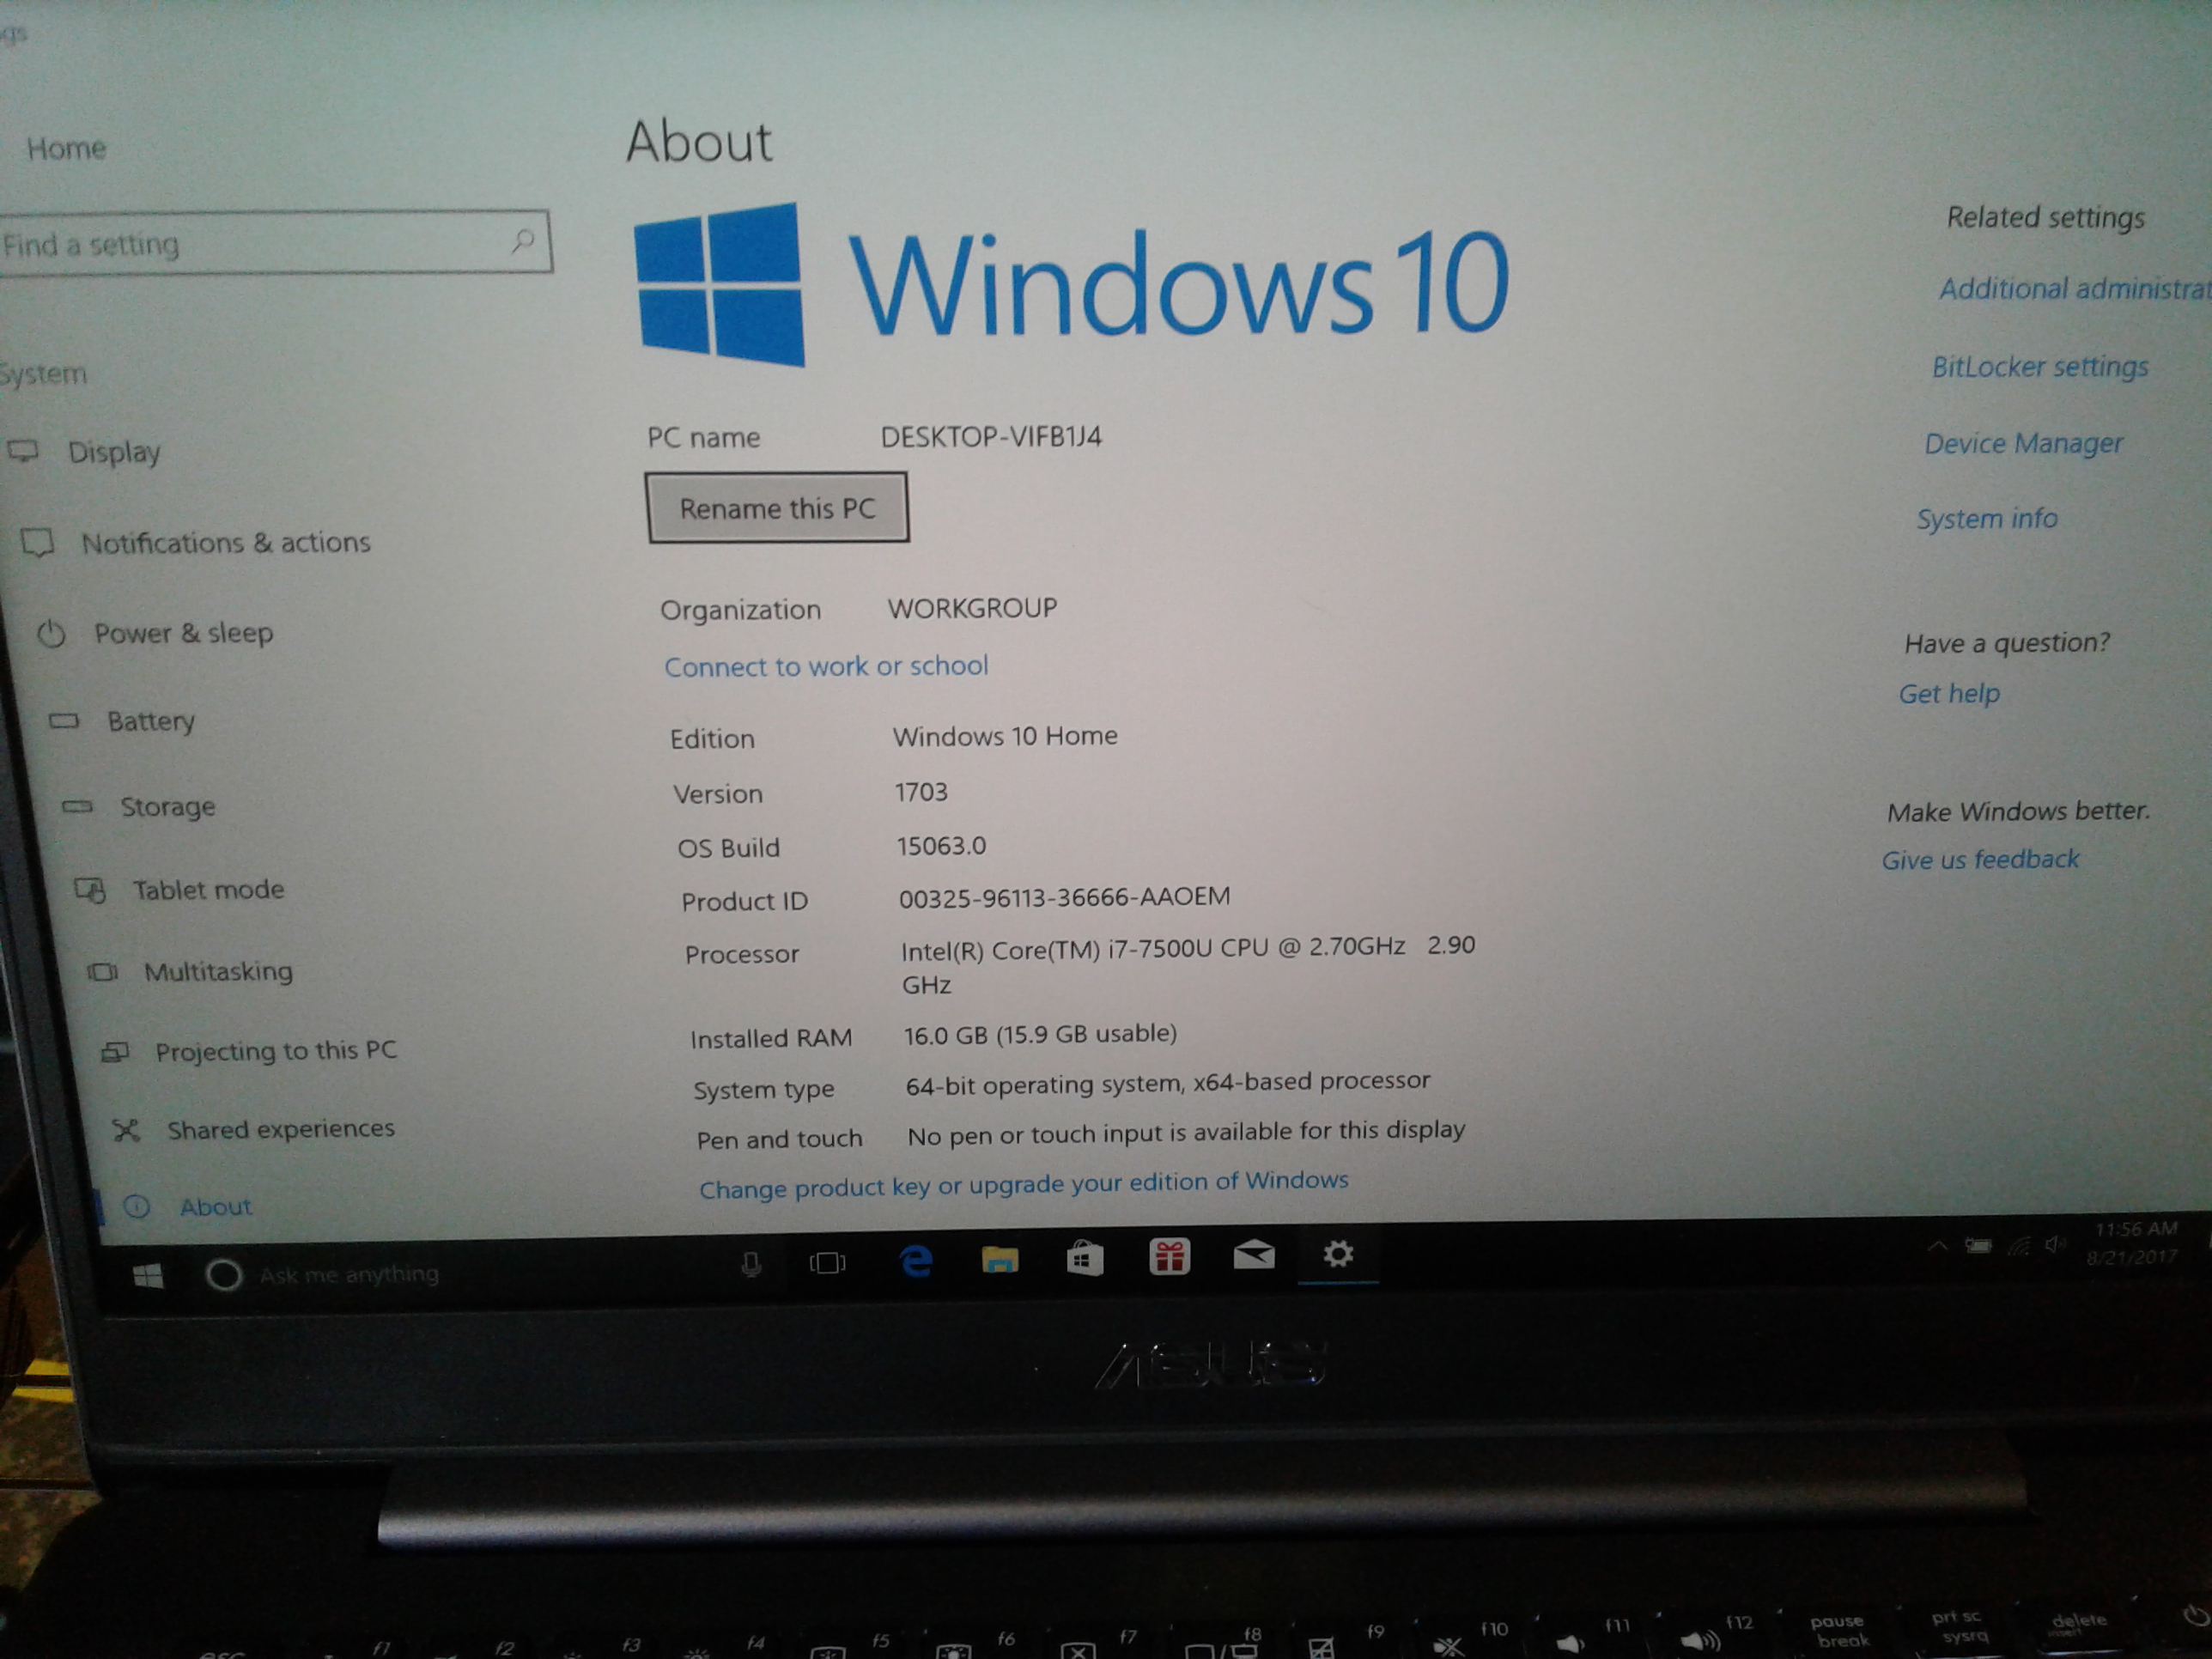This screenshot has width=2212, height=1659.
Task: Click the Cortana microphone icon
Action: click(751, 1266)
